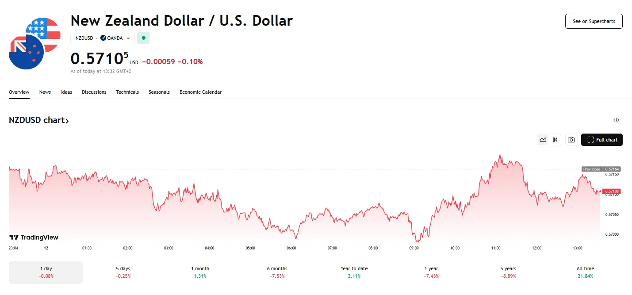632x295 pixels.
Task: Switch to candlestick chart style
Action: pyautogui.click(x=555, y=140)
